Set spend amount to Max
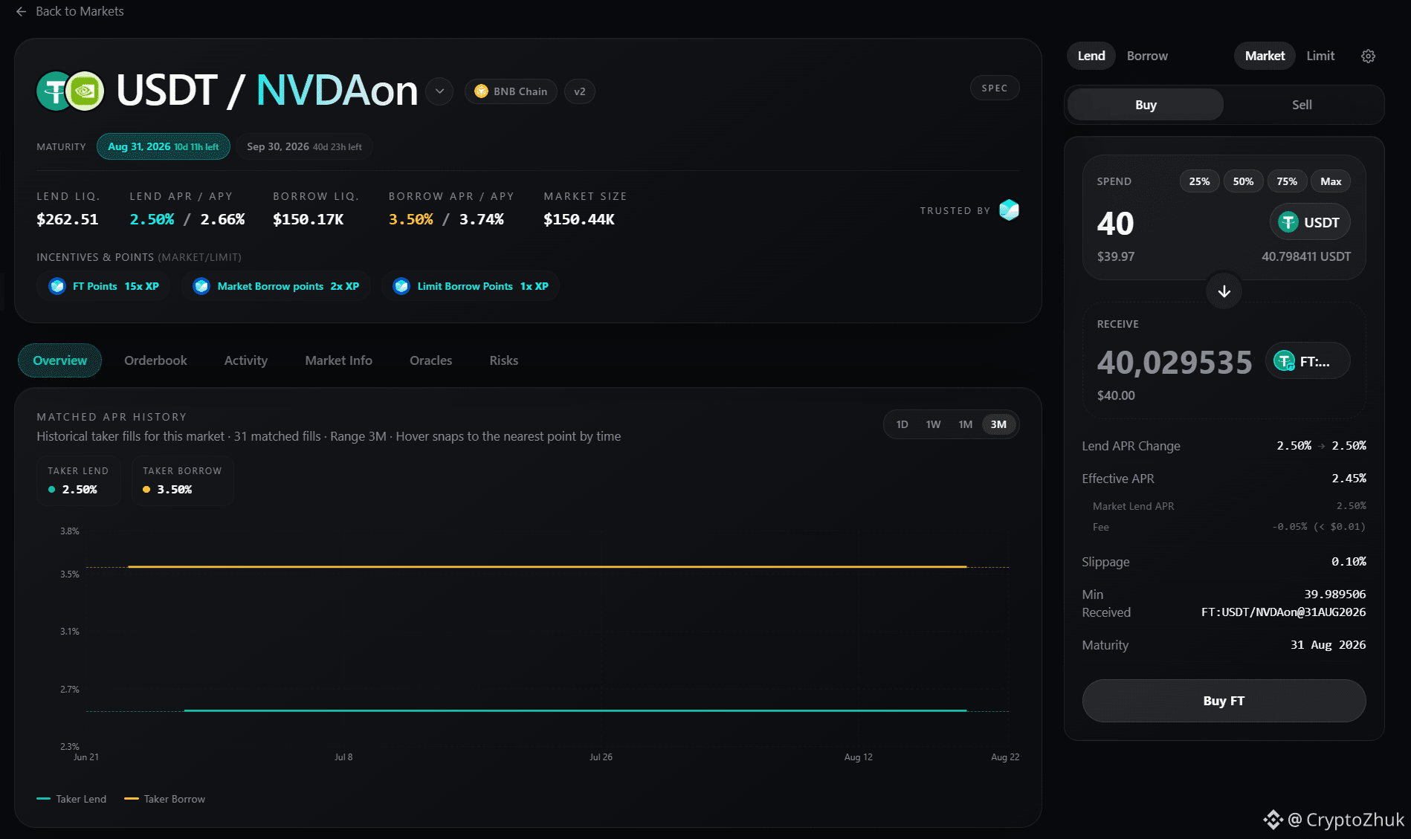The image size is (1411, 839). tap(1331, 181)
